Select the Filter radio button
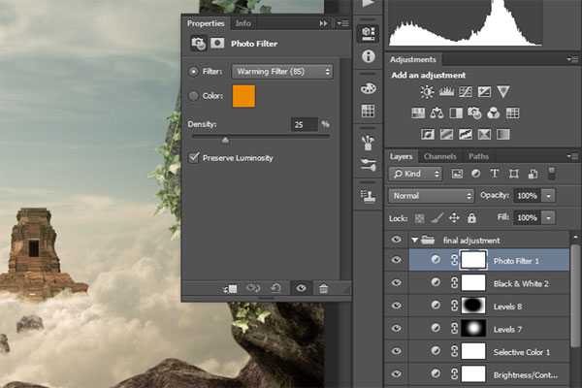The height and width of the screenshot is (388, 582). tap(194, 71)
